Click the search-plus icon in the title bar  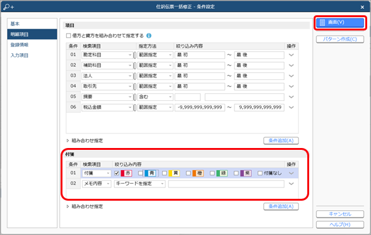click(x=8, y=7)
